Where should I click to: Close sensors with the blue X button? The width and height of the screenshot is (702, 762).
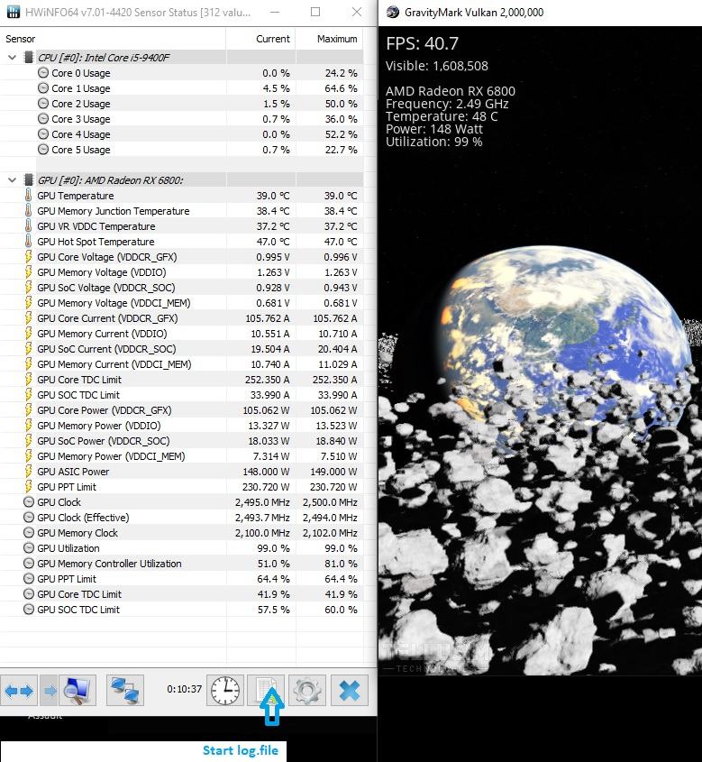tap(350, 690)
